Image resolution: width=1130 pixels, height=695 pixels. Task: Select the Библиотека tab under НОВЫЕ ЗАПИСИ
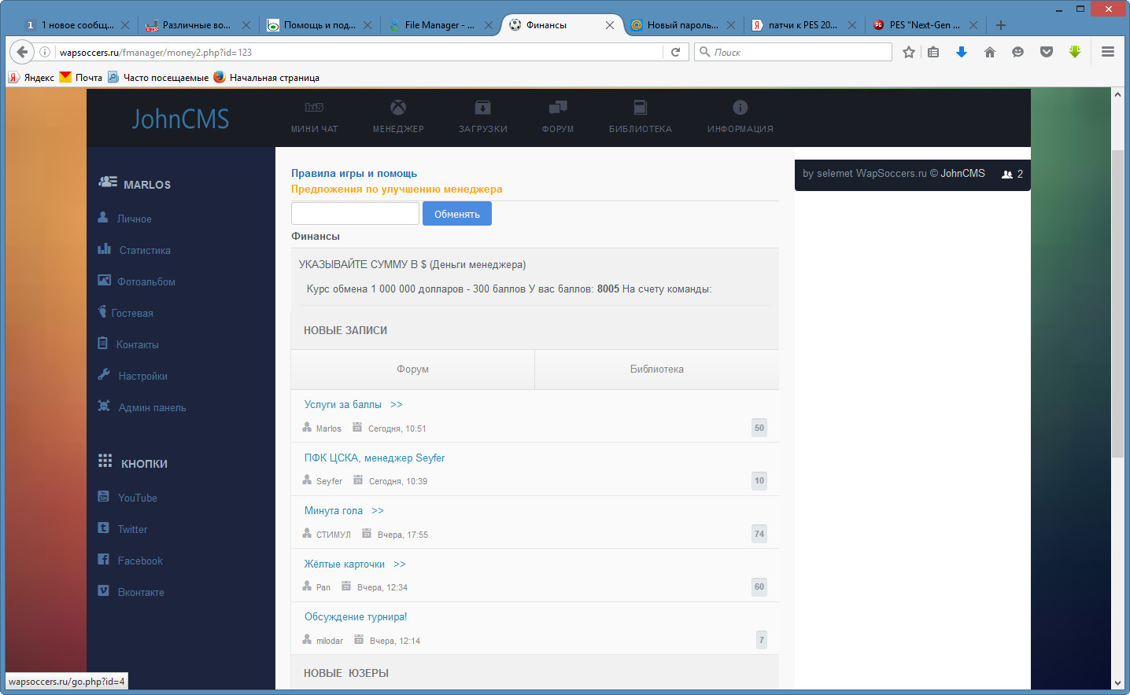point(657,370)
